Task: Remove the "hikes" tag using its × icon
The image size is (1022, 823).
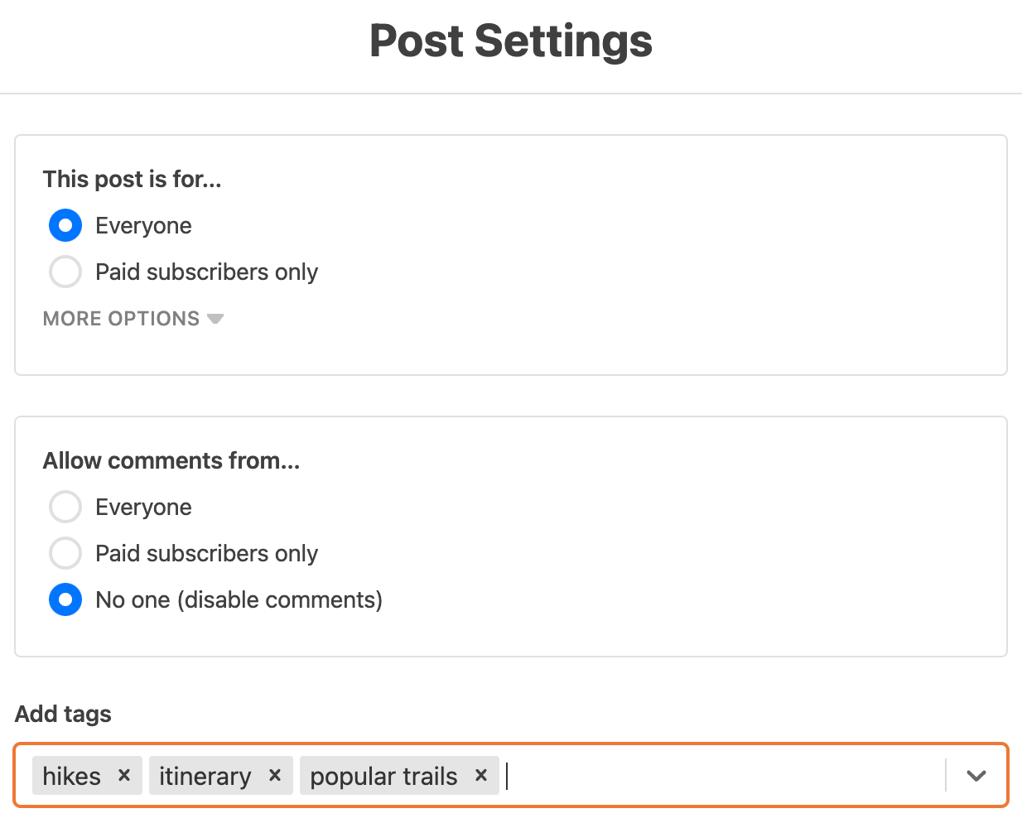Action: [x=123, y=776]
